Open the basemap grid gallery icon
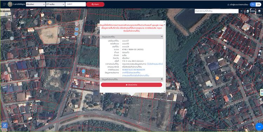This screenshot has width=263, height=132. 253,11
